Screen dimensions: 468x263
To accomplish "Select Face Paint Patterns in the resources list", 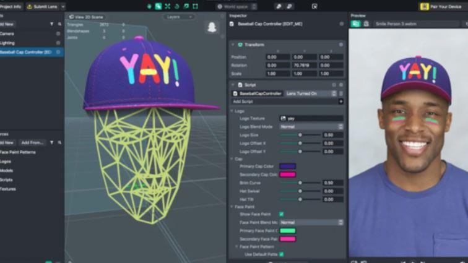I will click(x=18, y=152).
